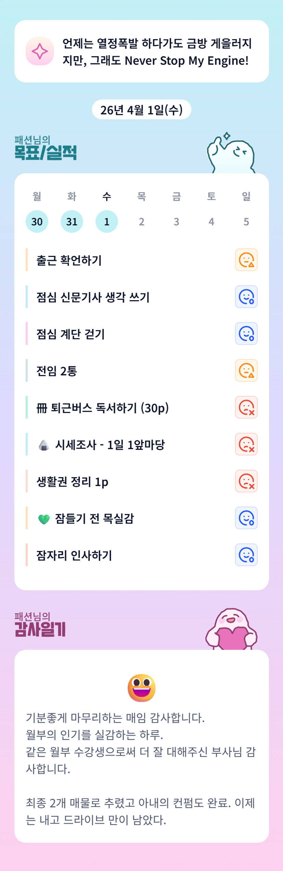Toggle status icon for 잠자리 인사하기
The width and height of the screenshot is (283, 871).
[x=246, y=555]
